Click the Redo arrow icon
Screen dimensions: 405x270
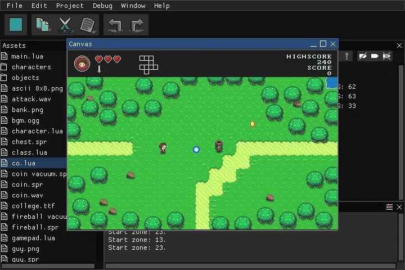(137, 25)
